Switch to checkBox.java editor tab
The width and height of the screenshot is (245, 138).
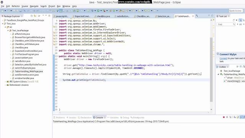click(x=102, y=16)
